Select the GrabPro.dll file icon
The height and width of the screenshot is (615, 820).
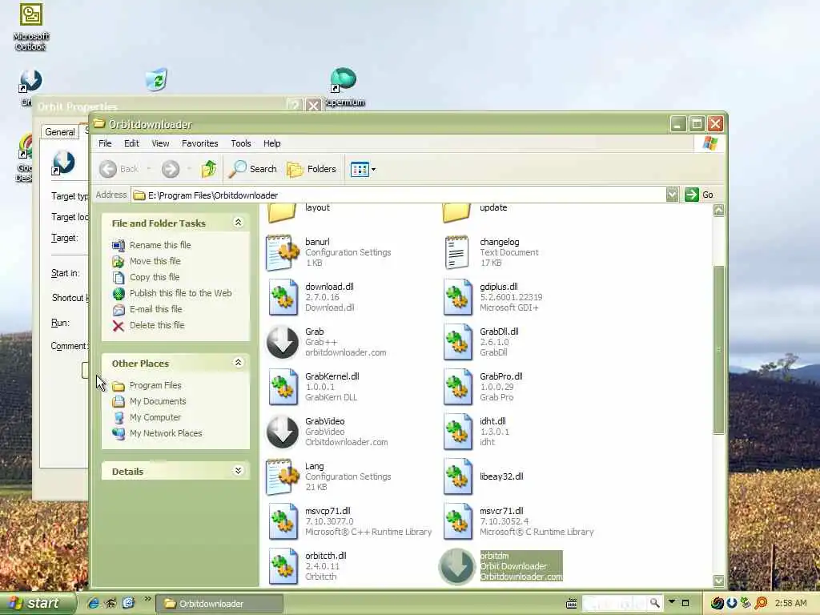pos(457,387)
